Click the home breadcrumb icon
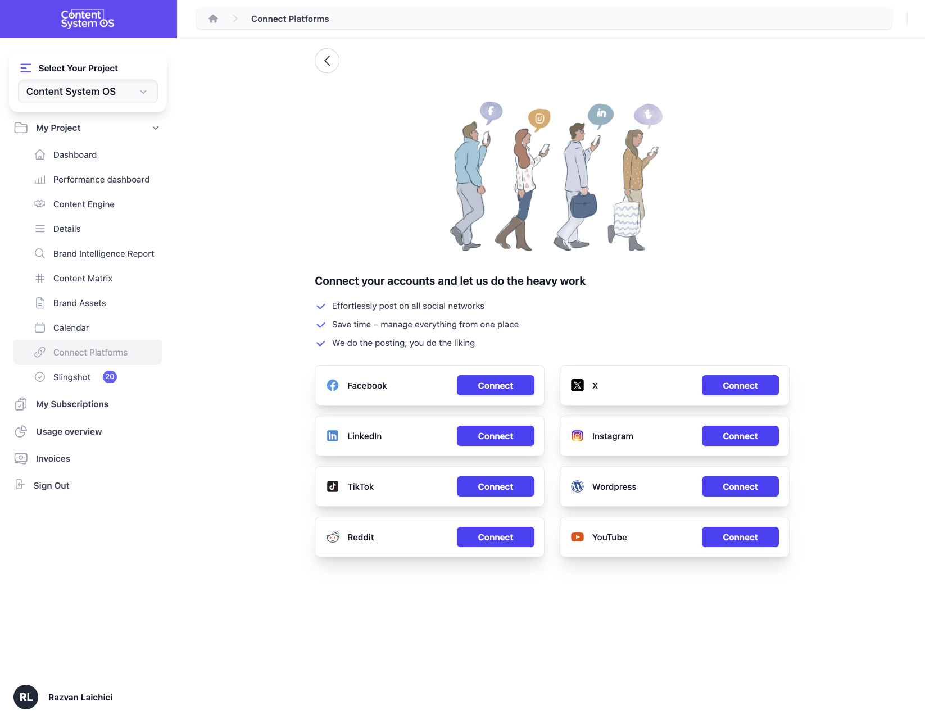This screenshot has width=925, height=724. [213, 19]
